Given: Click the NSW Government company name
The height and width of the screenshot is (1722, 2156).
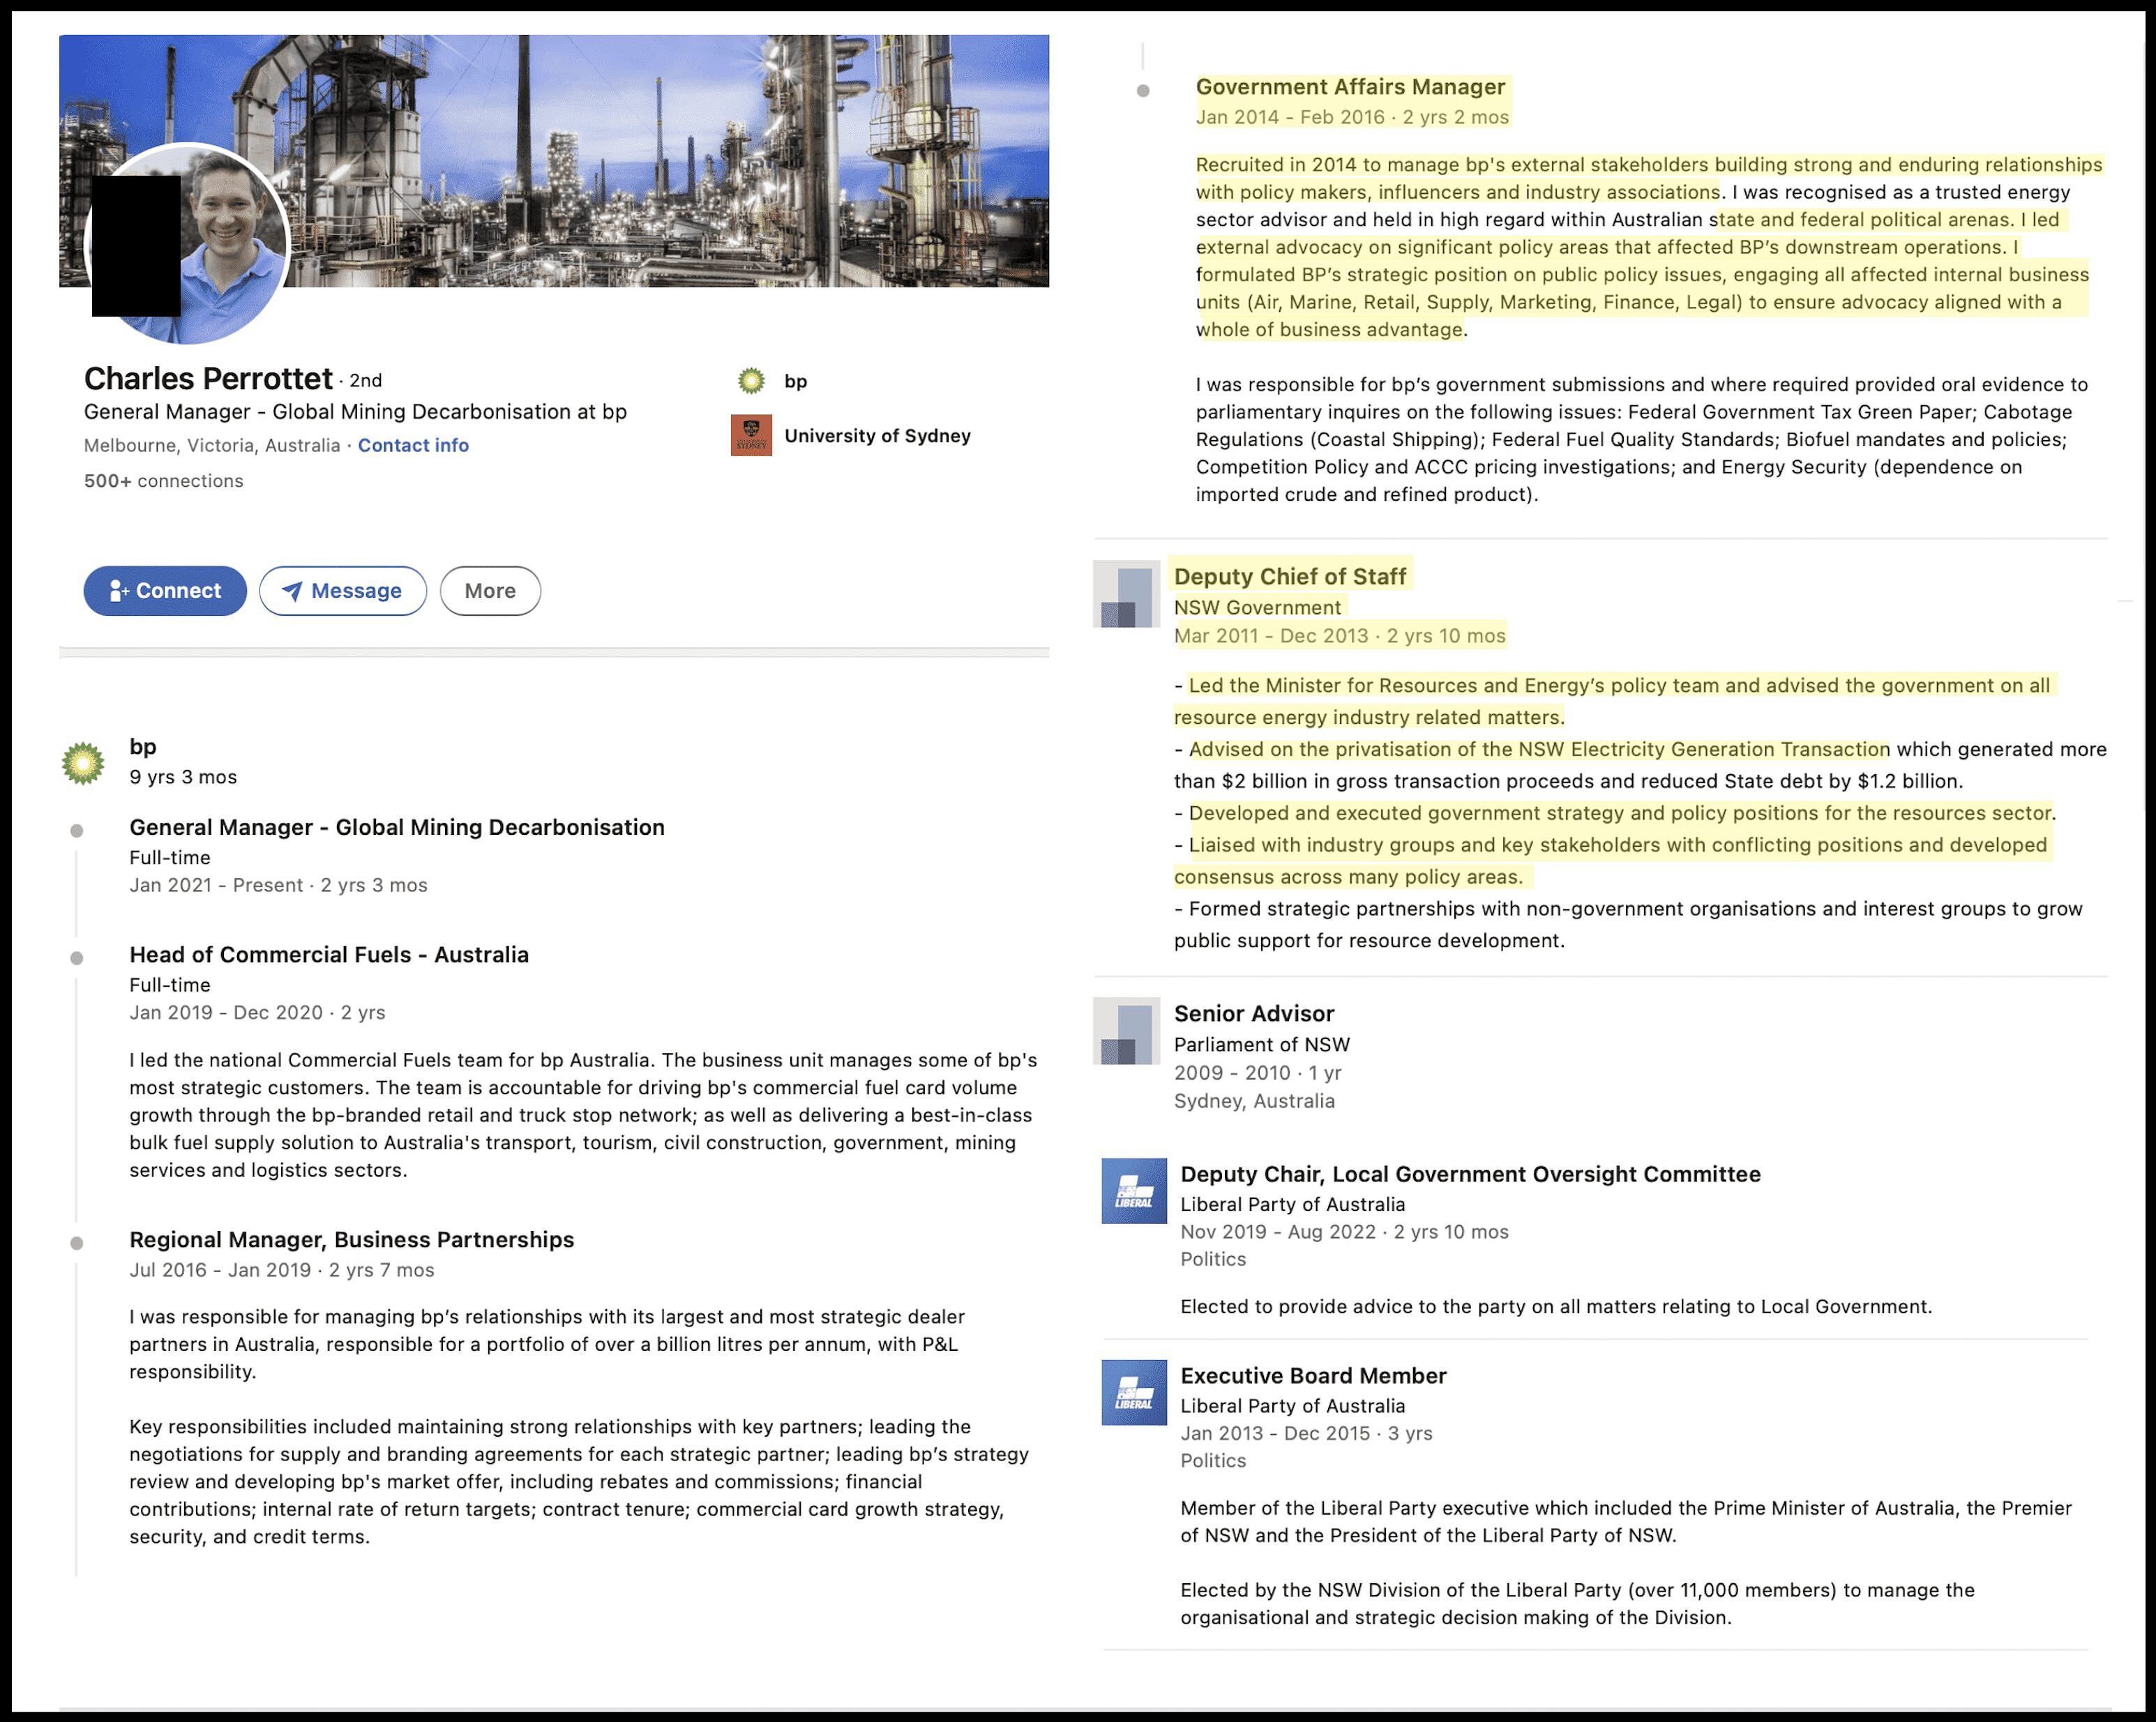Looking at the screenshot, I should click(1257, 607).
